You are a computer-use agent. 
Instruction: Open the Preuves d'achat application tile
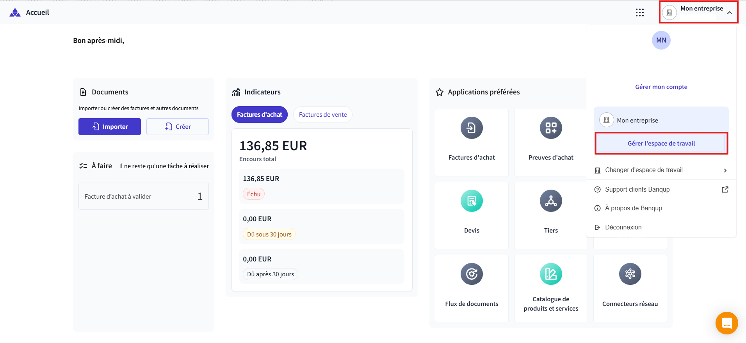click(550, 142)
